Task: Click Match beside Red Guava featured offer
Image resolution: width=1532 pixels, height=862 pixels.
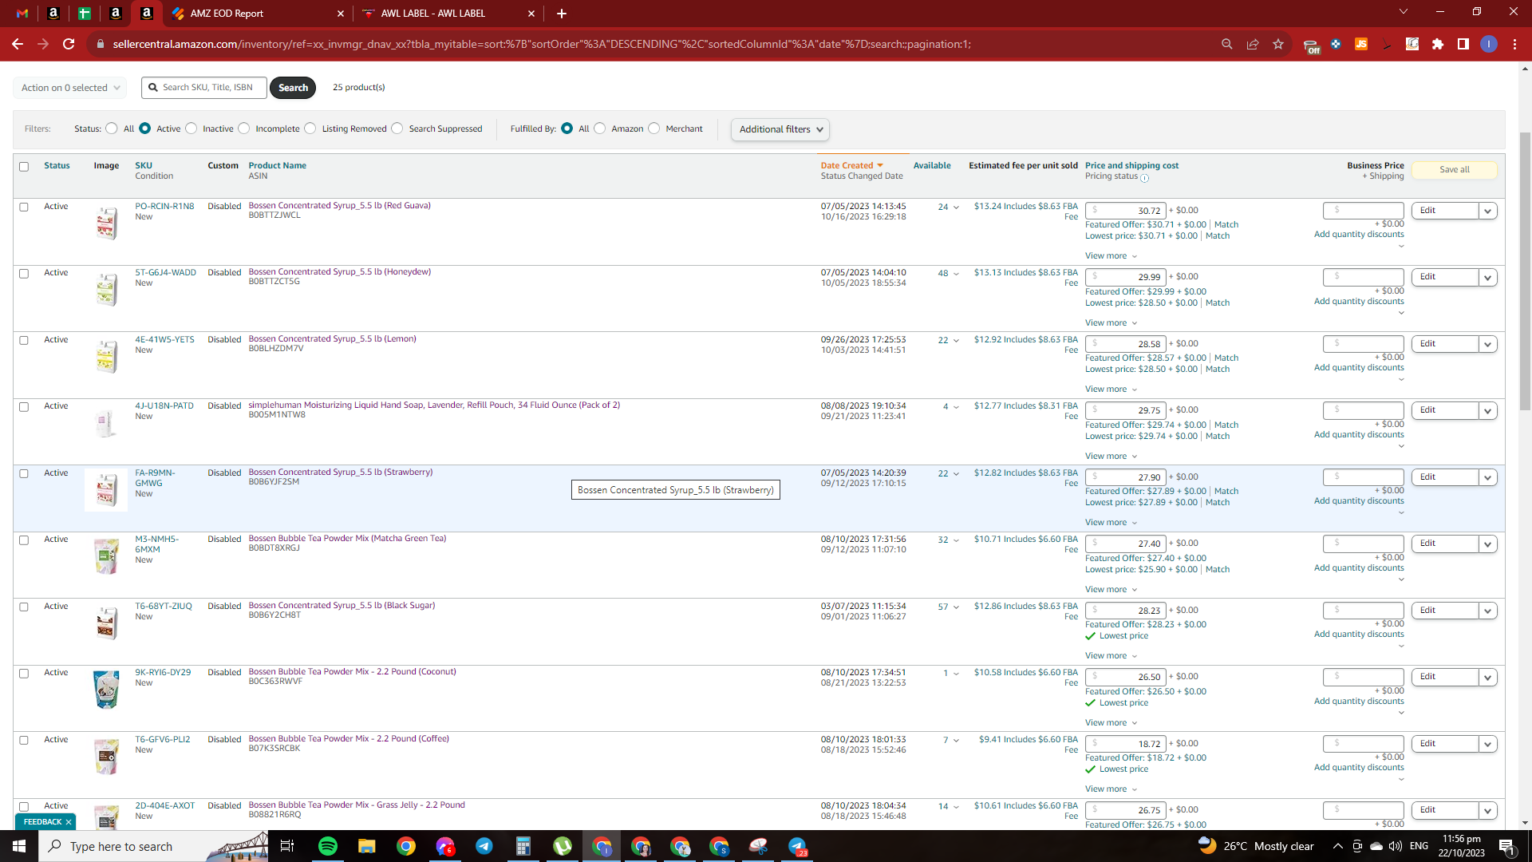Action: point(1226,224)
